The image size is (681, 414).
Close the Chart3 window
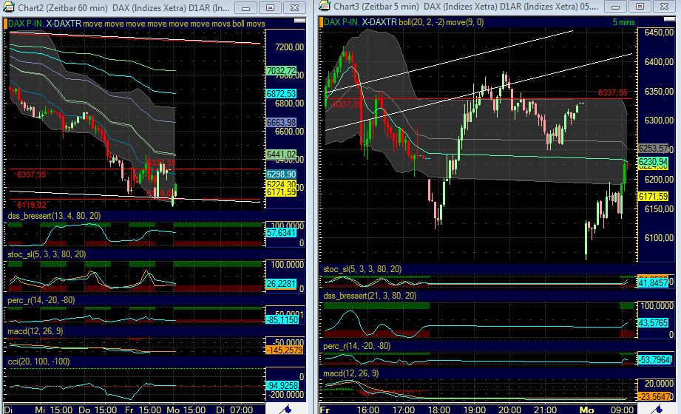point(664,7)
